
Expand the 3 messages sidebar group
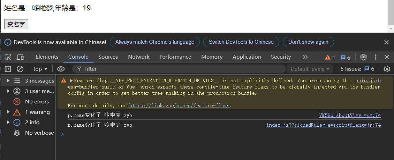[8, 81]
